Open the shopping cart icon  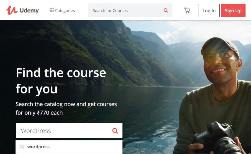(187, 11)
